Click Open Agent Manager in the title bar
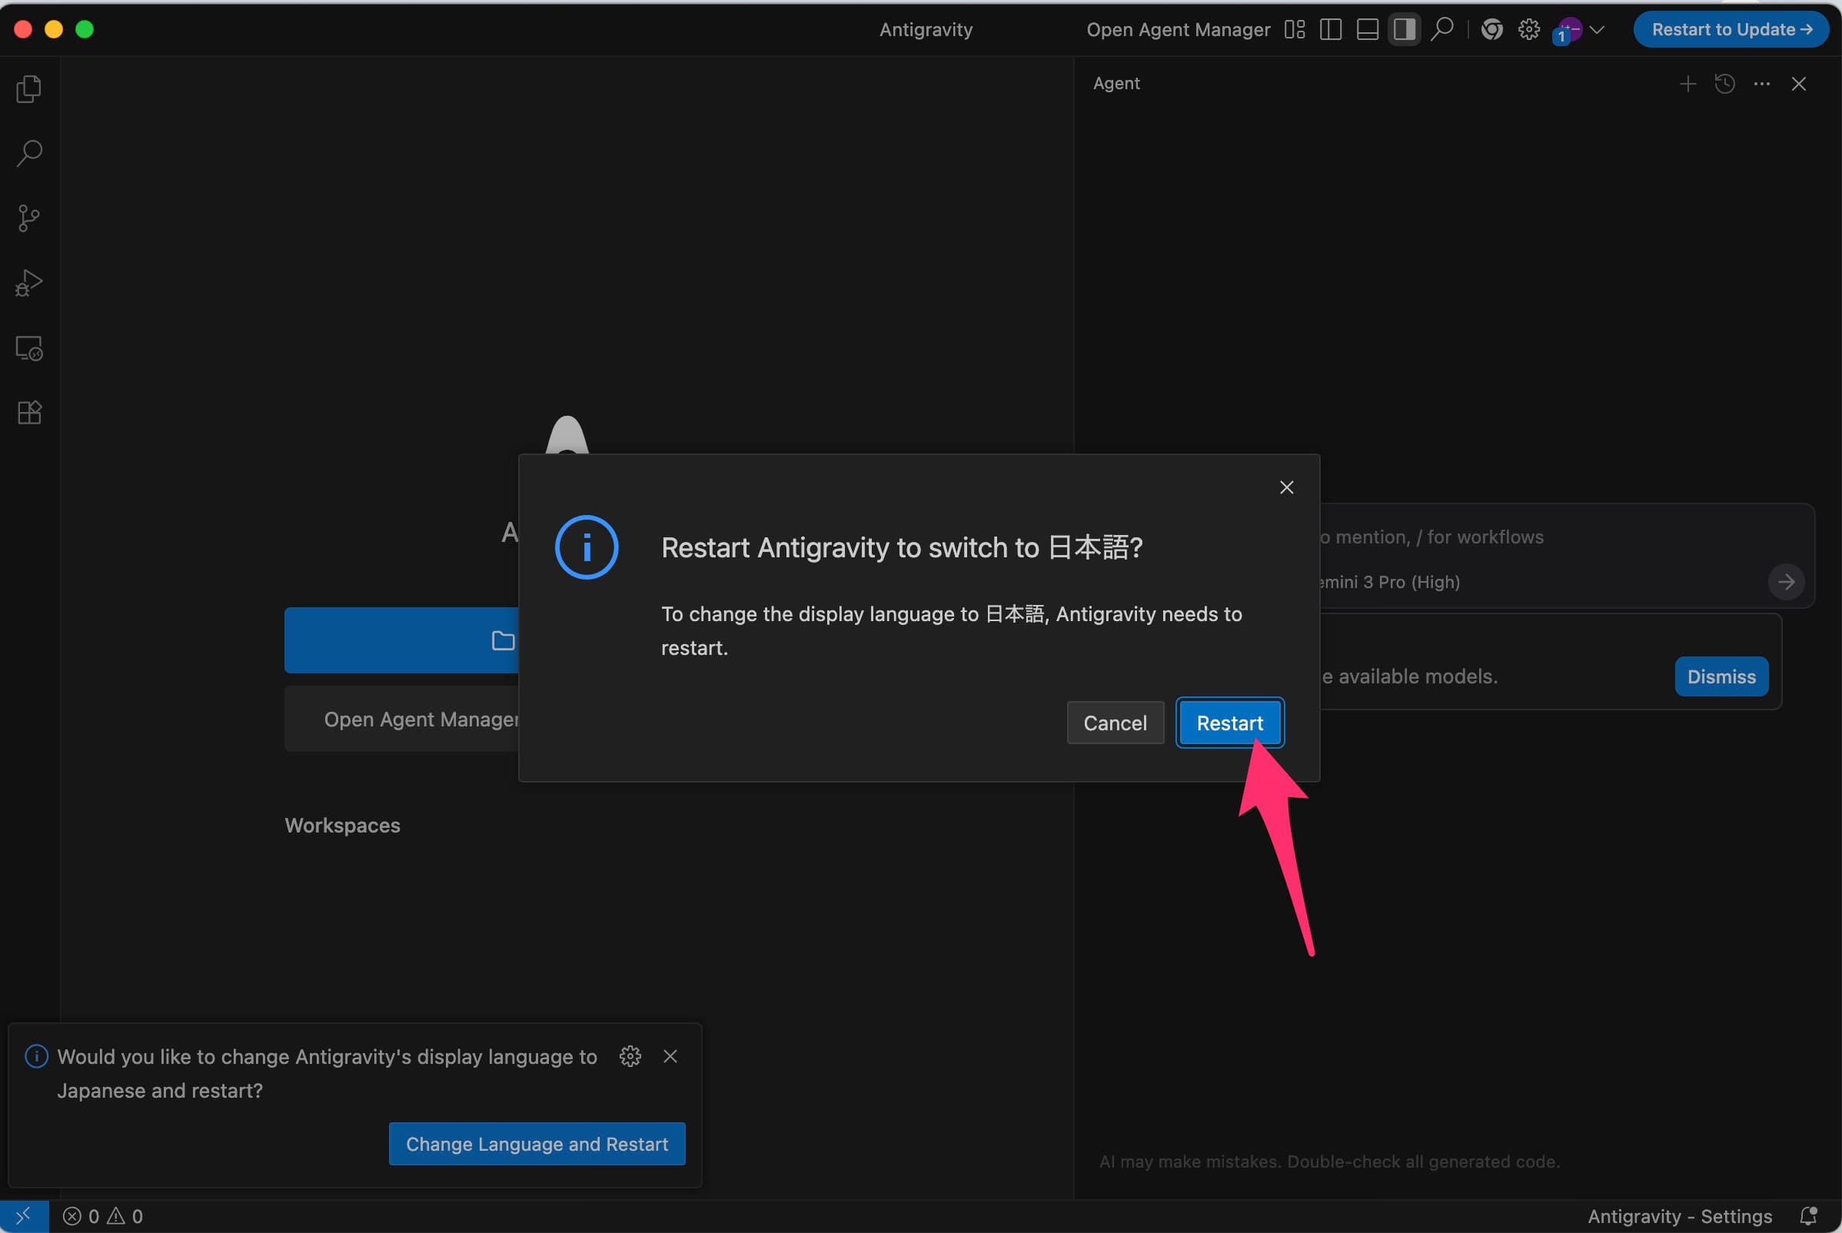1842x1233 pixels. (x=1178, y=29)
